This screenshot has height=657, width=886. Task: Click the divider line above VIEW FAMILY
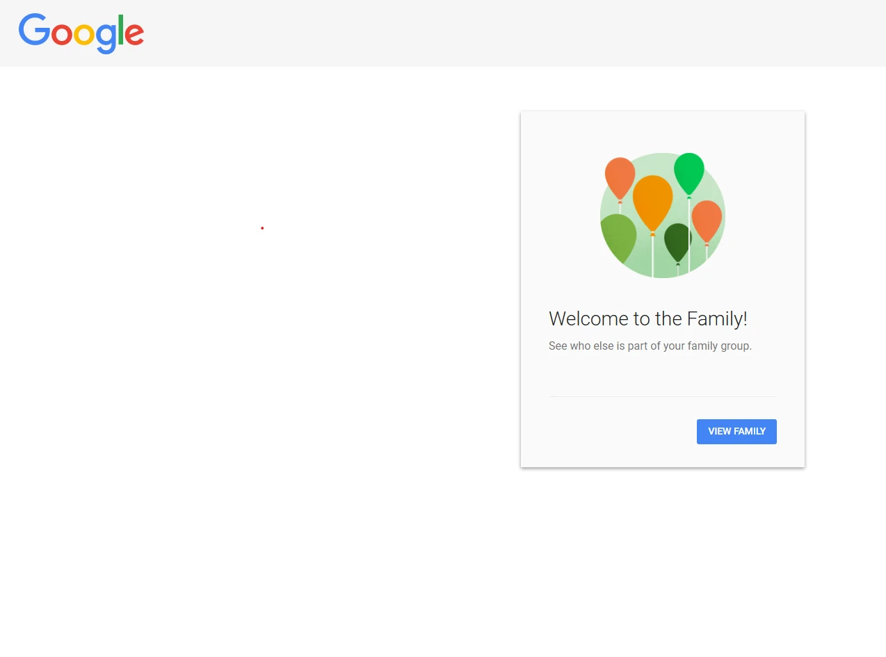click(662, 396)
